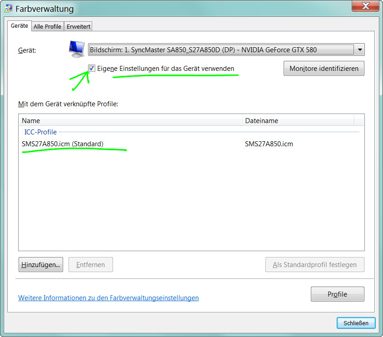Sort by the Dateiname column header
The image size is (383, 337).
click(x=297, y=121)
